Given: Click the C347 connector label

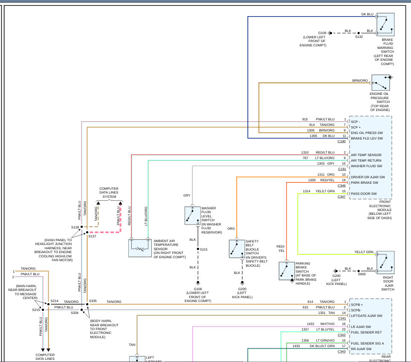Looking at the screenshot, I should click(342, 197).
